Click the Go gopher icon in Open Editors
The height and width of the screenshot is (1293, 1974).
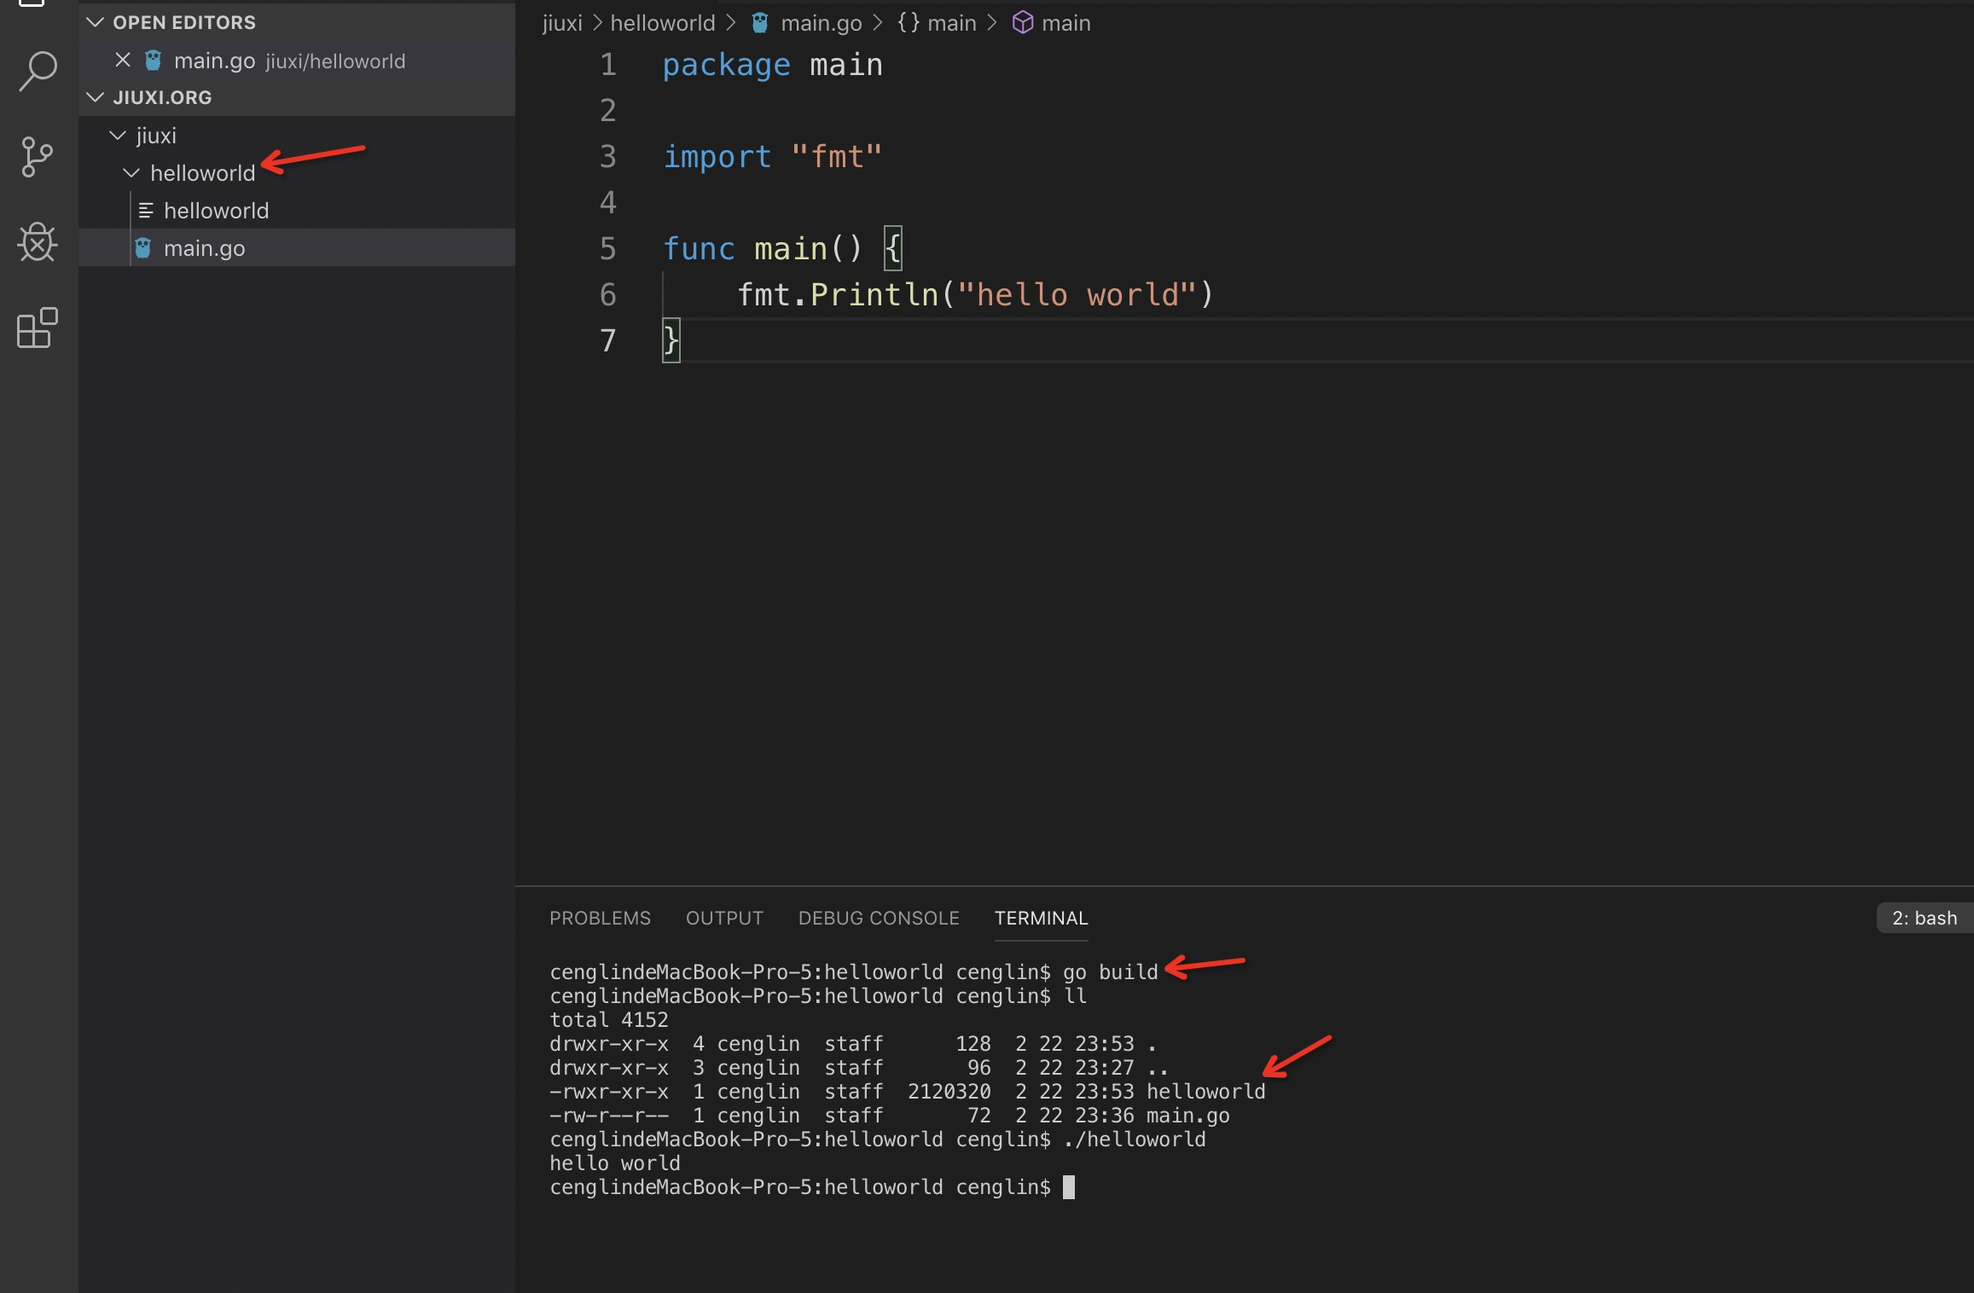[154, 61]
